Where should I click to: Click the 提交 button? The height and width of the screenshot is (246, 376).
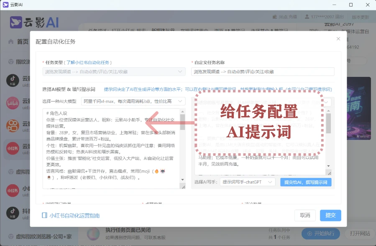330,215
